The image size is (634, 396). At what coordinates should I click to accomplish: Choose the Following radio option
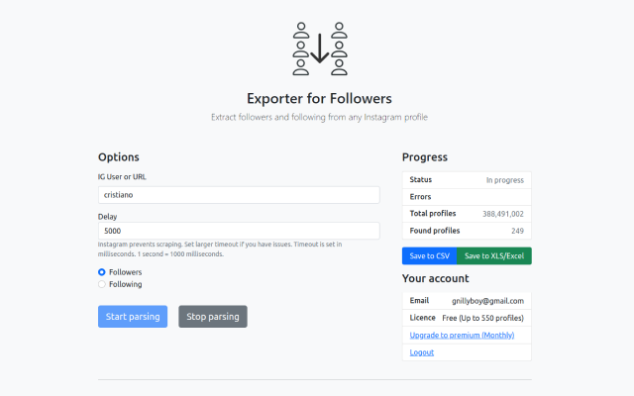[x=102, y=284]
